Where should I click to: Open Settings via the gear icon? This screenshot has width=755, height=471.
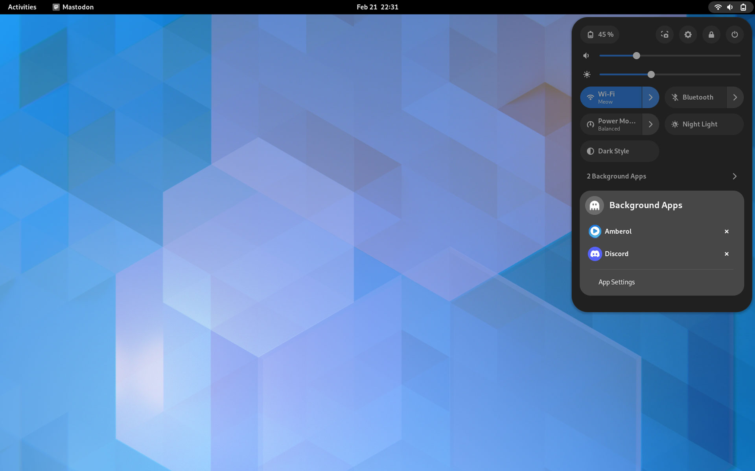[x=688, y=35]
